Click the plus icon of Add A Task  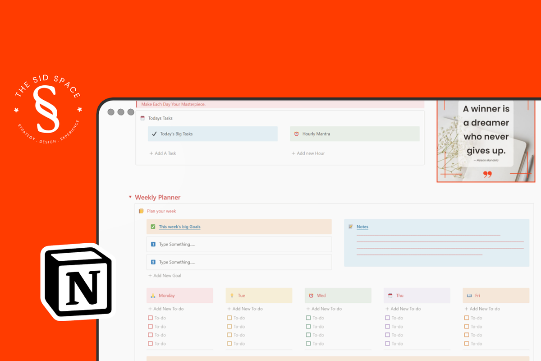point(151,153)
